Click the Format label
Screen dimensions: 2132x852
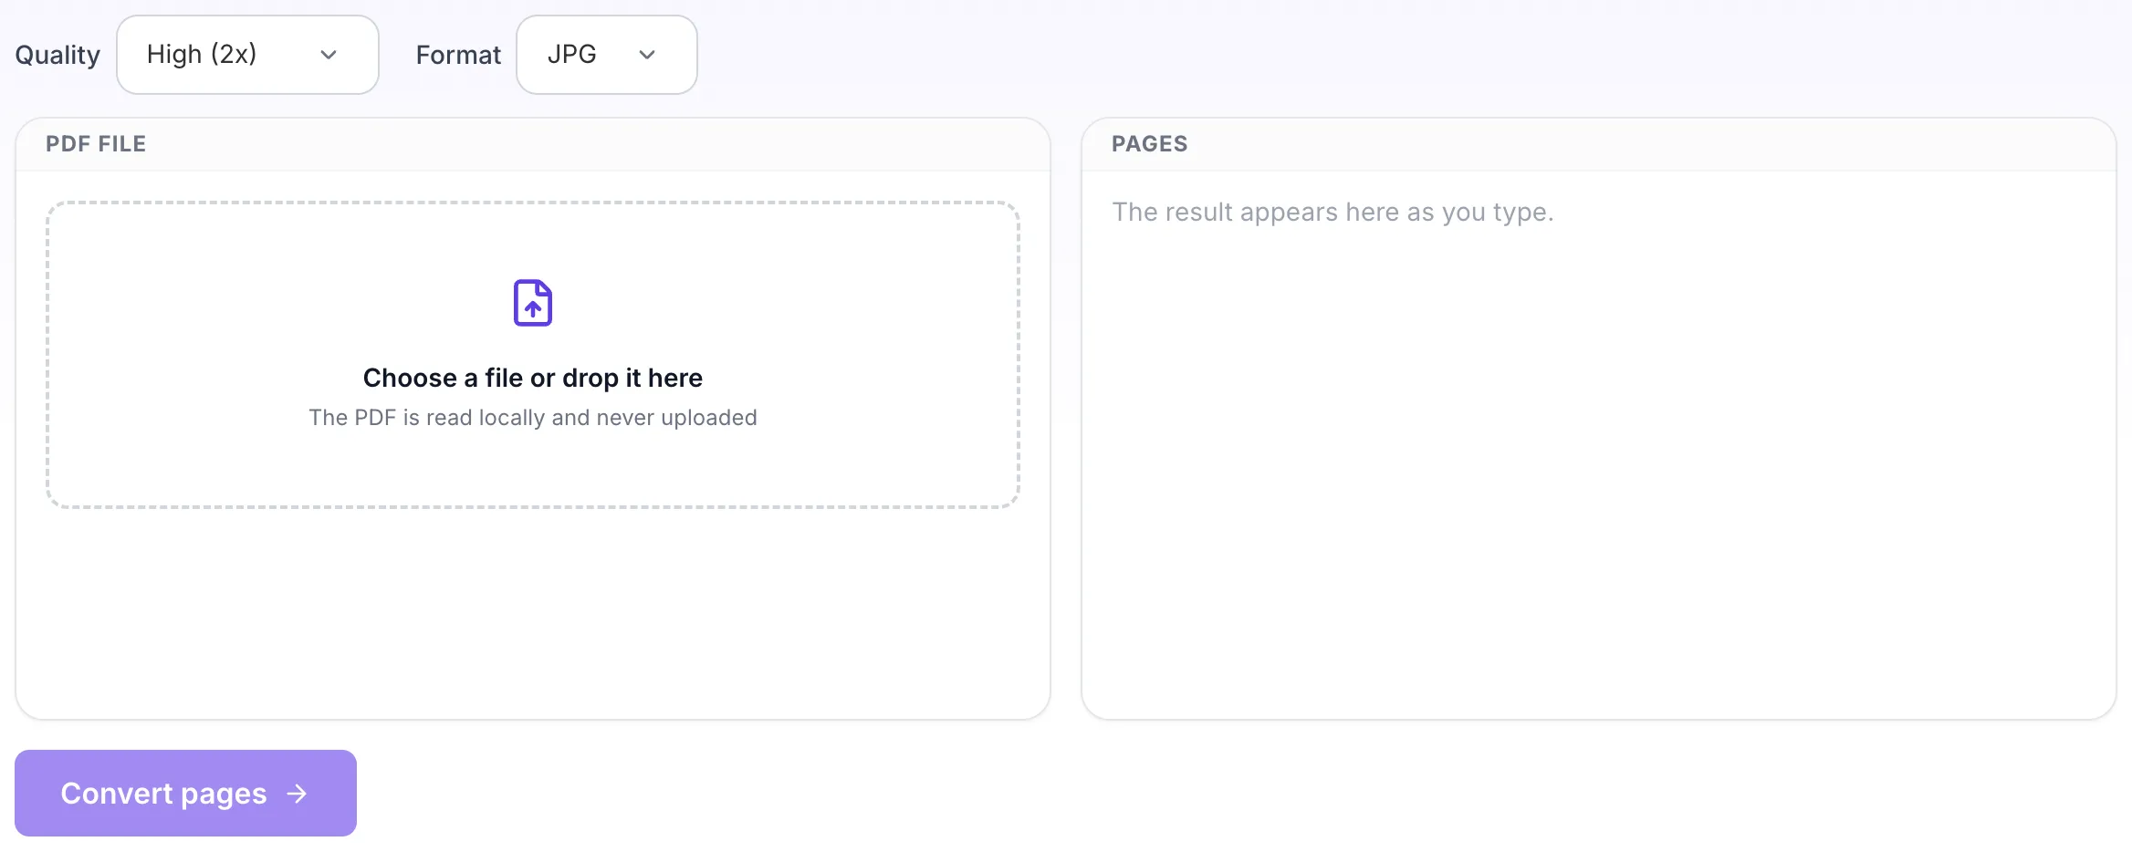(458, 56)
